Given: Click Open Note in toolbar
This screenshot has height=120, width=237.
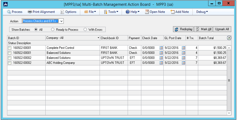Looking at the screenshot, I should (x=155, y=12).
